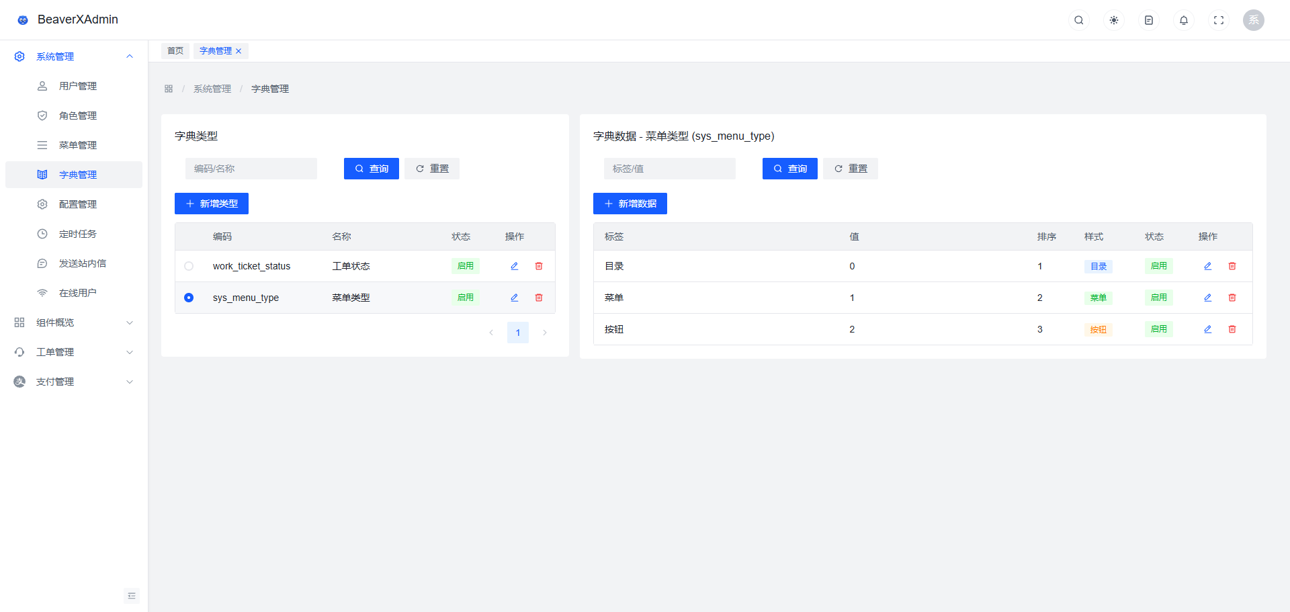Click 重置 in the 字典数据 panel
Screen dimensions: 1290x612
coord(851,169)
